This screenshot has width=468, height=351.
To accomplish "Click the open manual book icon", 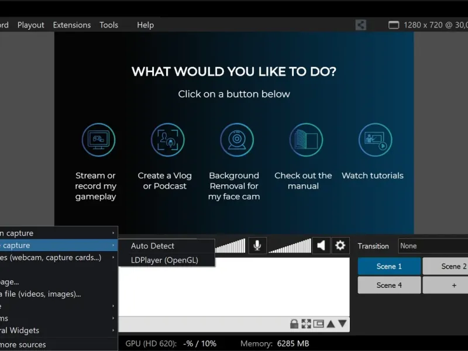I will (x=306, y=140).
